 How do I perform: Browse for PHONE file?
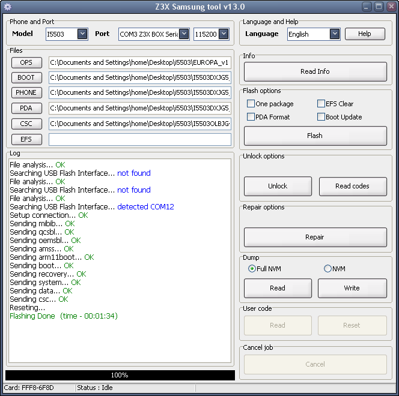click(26, 92)
